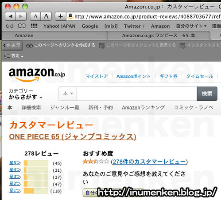Go forward with Safari's forward arrow
221x200 pixels.
[x=21, y=16]
